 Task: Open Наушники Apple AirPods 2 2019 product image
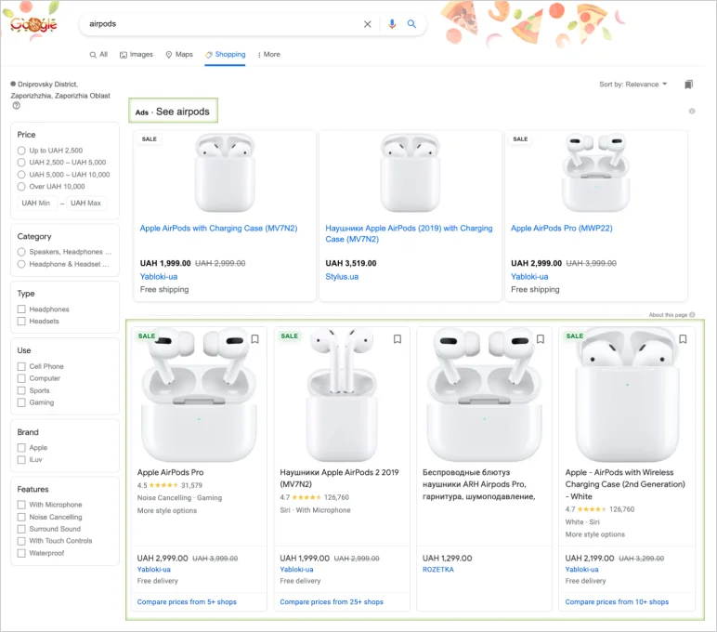[x=342, y=395]
